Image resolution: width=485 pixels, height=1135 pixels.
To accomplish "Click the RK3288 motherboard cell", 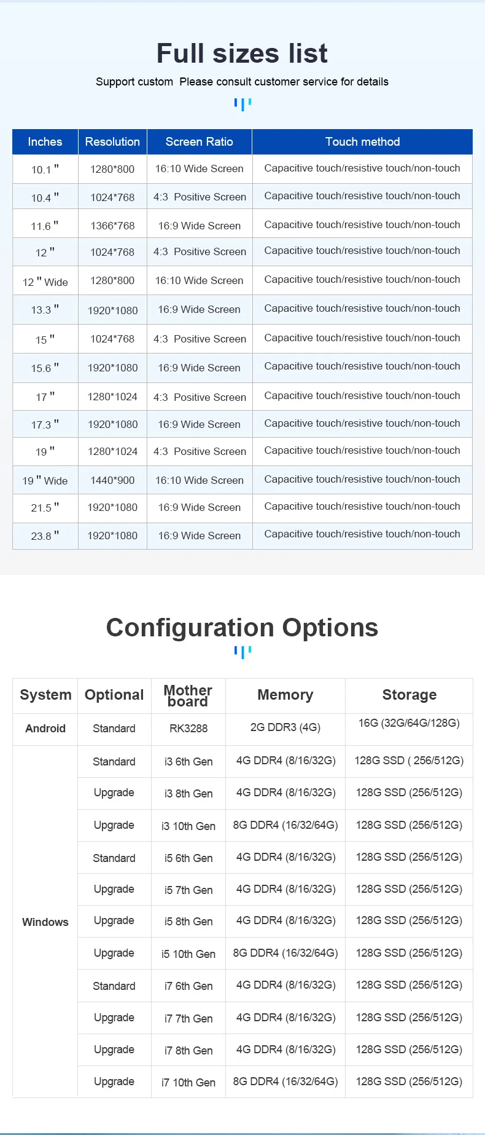I will (188, 729).
